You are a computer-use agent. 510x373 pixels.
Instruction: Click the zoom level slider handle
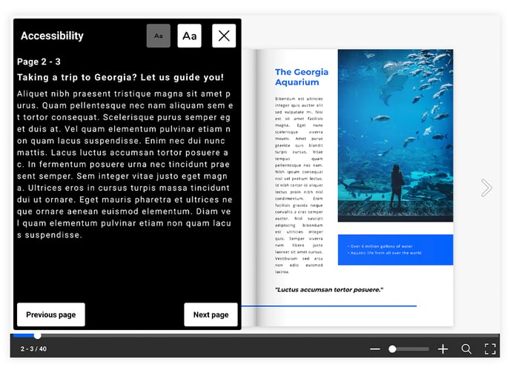(393, 349)
